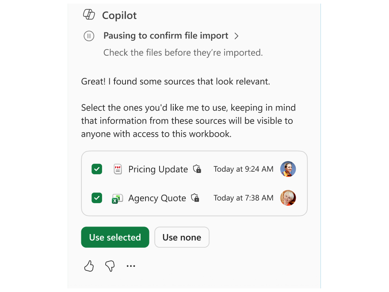Viewport: 389px width, 292px height.
Task: Click the Today at 9:24 AM timestamp
Action: 244,169
